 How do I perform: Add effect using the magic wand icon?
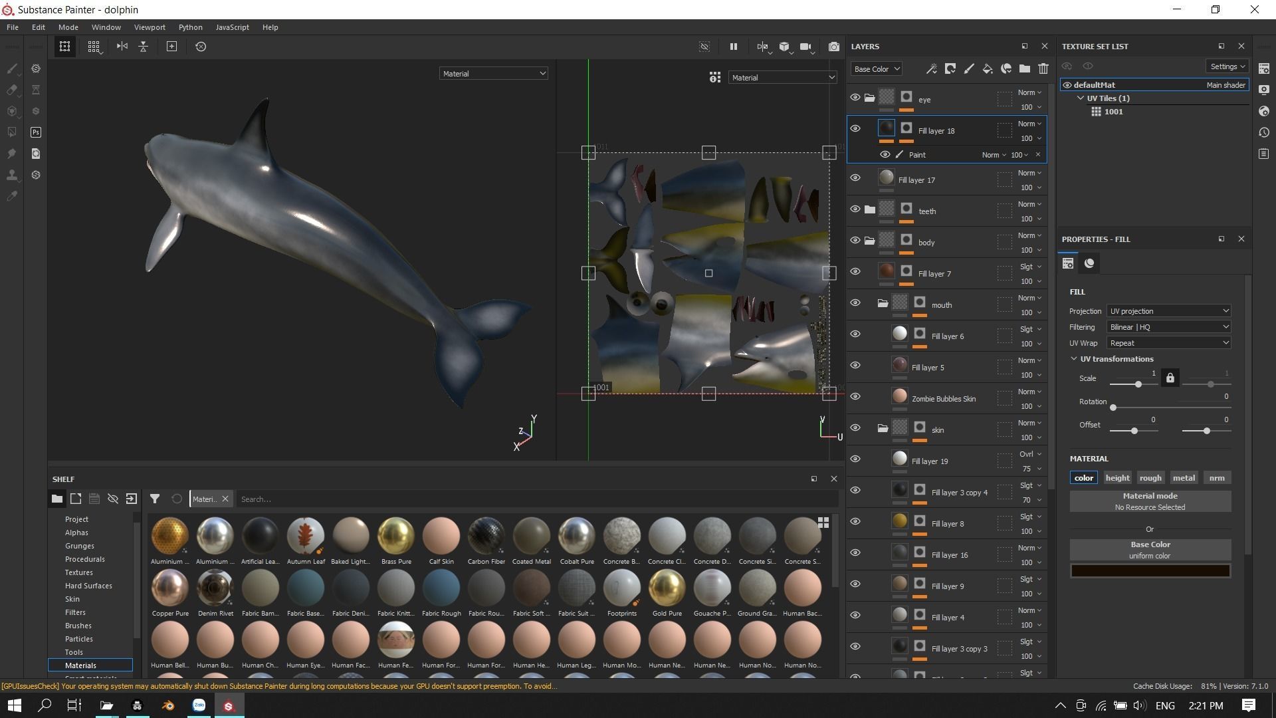tap(932, 68)
